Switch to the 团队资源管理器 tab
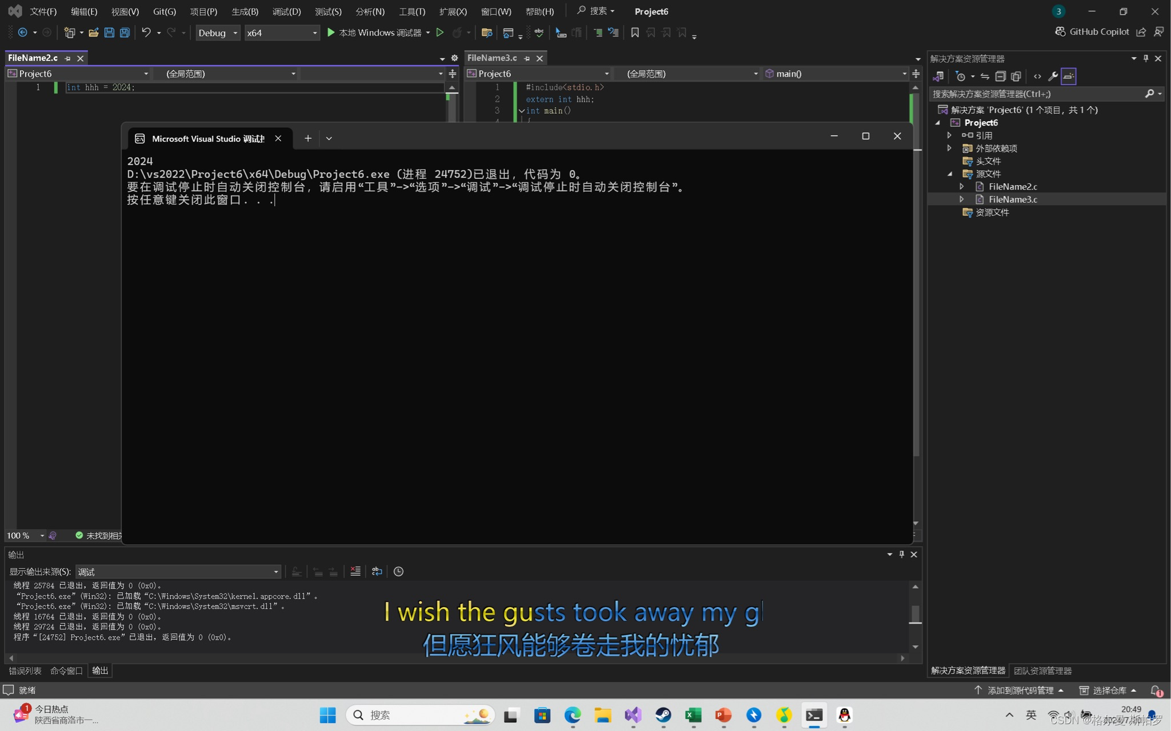1171x731 pixels. (1043, 670)
